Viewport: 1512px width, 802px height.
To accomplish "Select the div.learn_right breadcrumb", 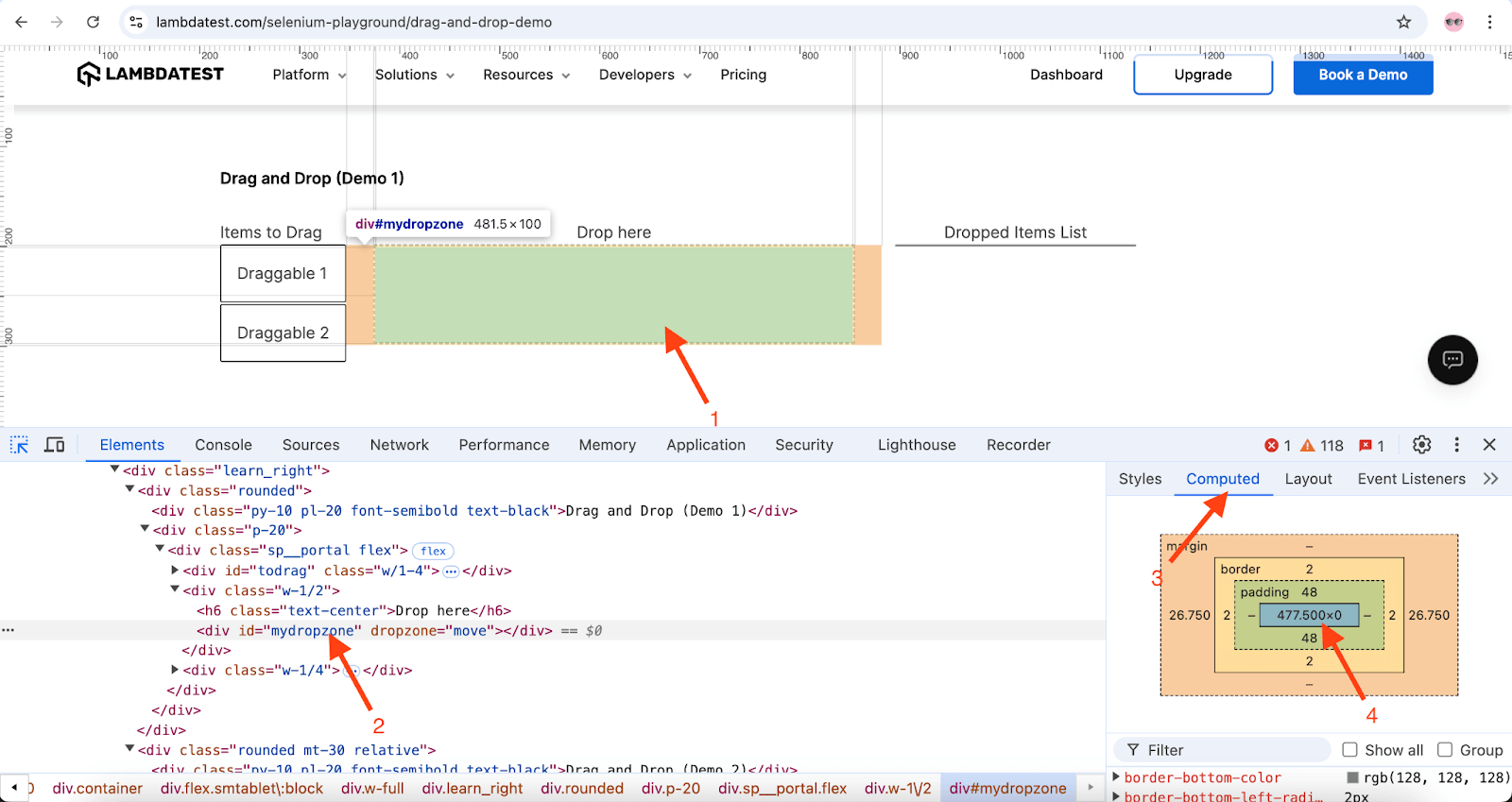I will click(x=472, y=788).
